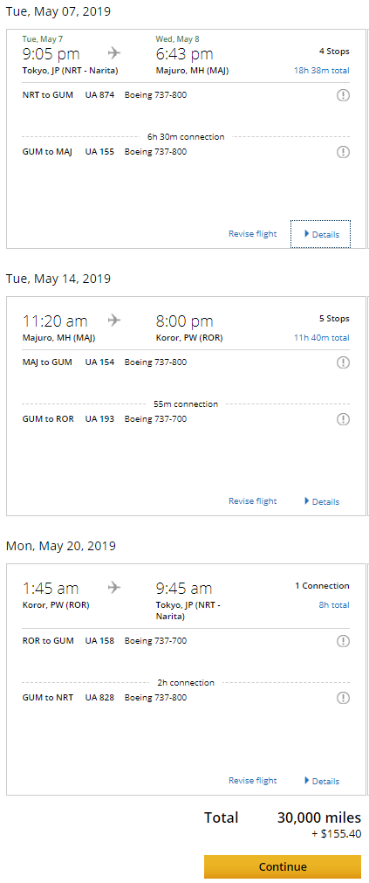Screen dimensions: 369x883
Task: Click airplane icon on Koror to Tokyo flight
Action: pos(114,588)
